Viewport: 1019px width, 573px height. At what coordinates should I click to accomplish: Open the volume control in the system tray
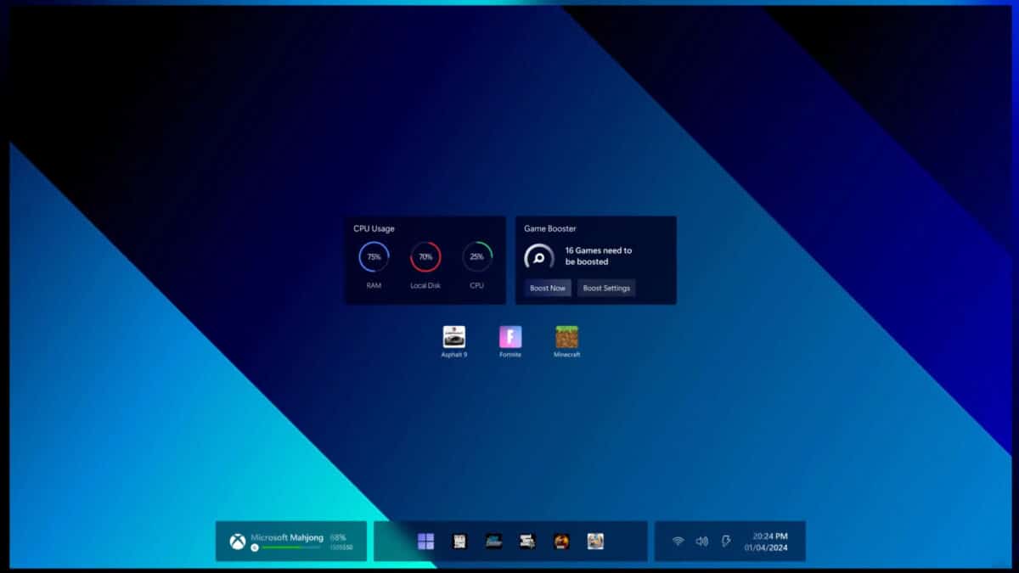(701, 538)
